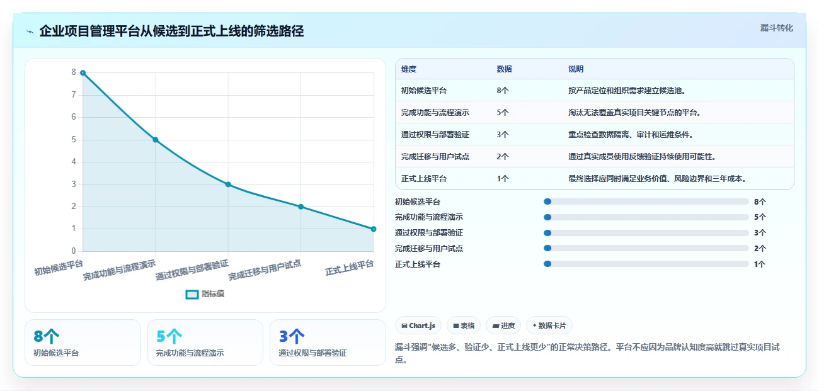Click the x-axis label 正式上线平台
This screenshot has height=391, width=819.
point(350,268)
